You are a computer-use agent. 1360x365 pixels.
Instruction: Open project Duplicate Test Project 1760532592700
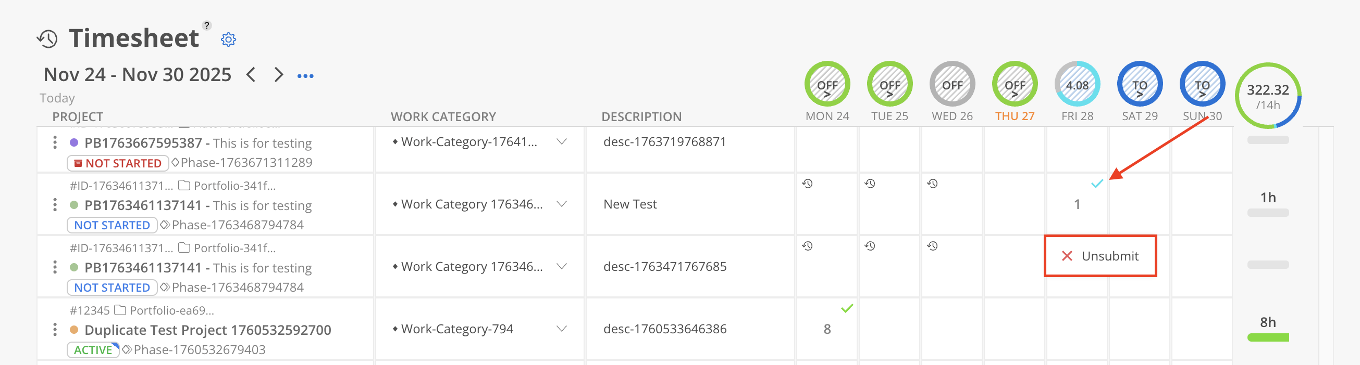pos(207,330)
